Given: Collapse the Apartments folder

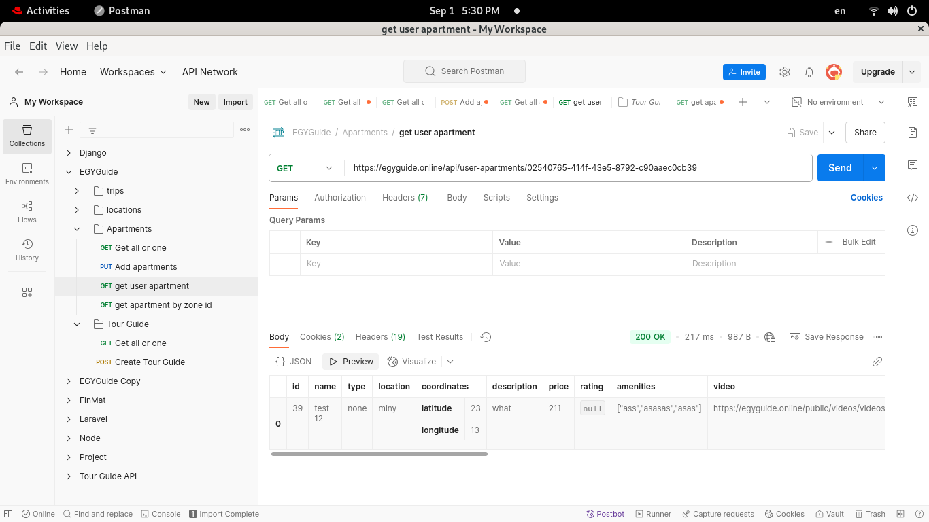Looking at the screenshot, I should (77, 229).
